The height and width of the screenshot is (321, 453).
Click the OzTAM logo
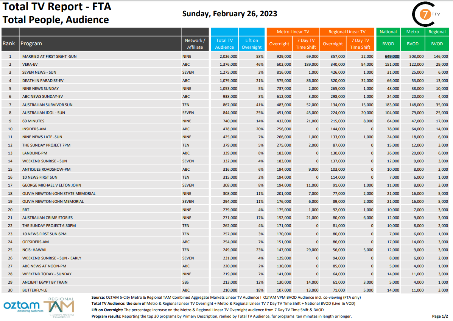(22, 306)
